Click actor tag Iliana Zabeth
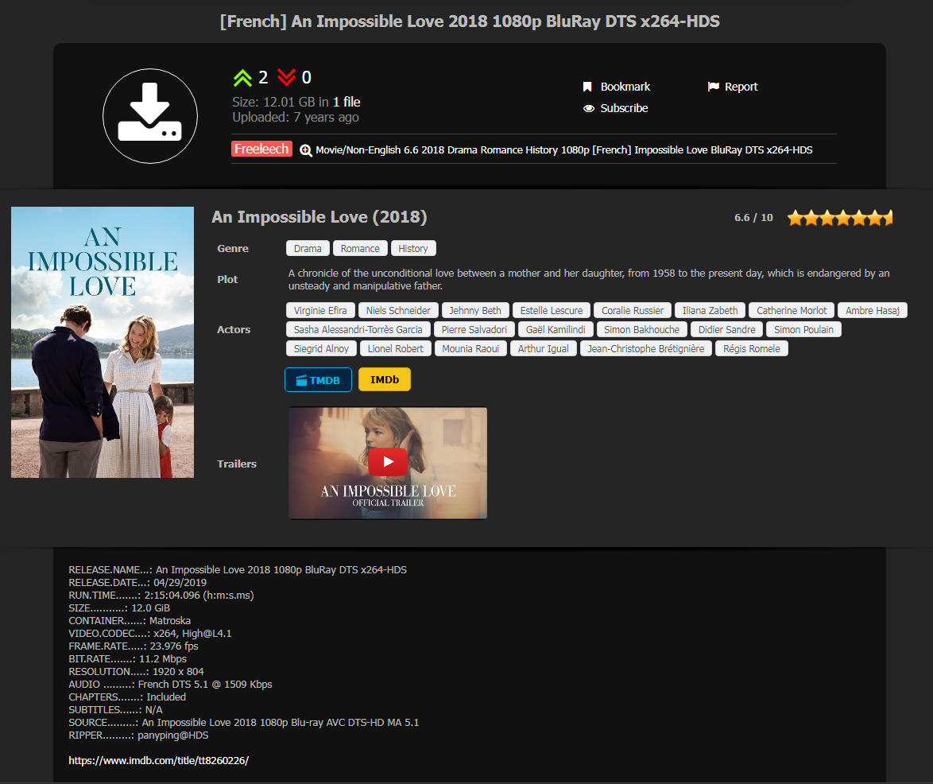 pos(710,310)
